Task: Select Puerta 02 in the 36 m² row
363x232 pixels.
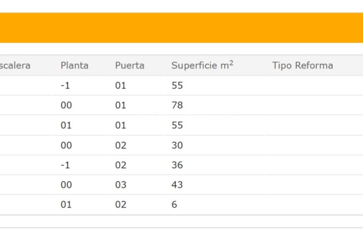Action: click(120, 165)
